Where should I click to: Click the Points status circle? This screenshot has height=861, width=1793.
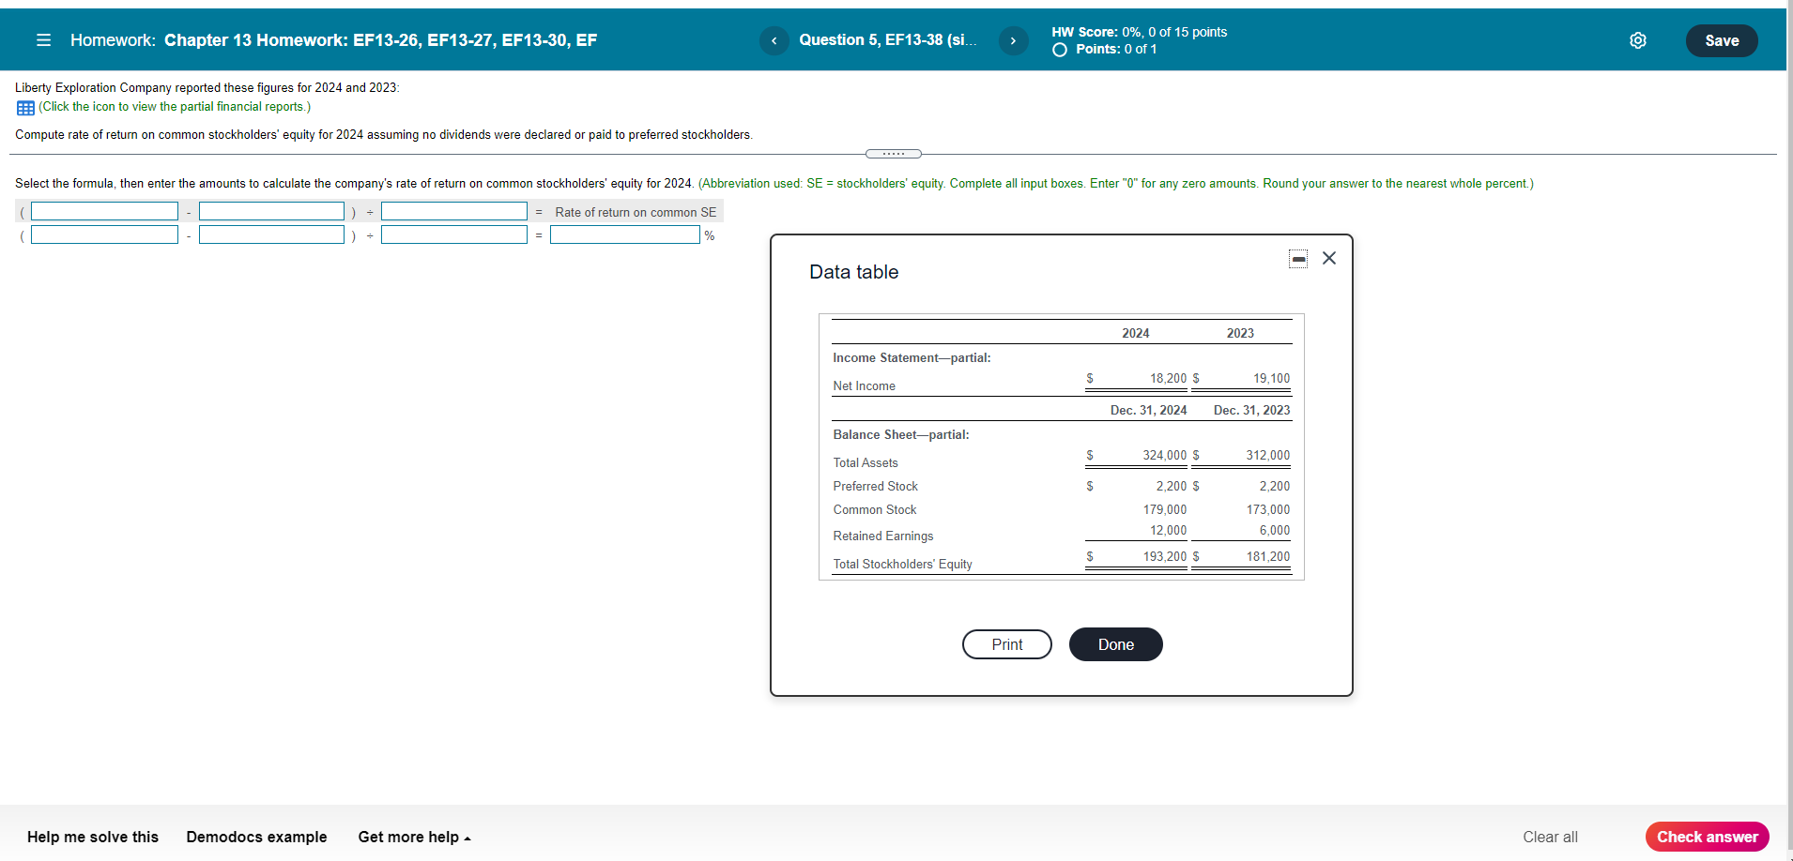click(x=1059, y=50)
